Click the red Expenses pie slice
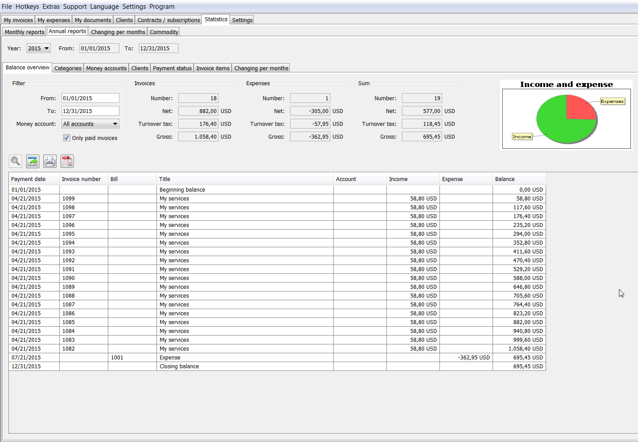 coord(578,108)
